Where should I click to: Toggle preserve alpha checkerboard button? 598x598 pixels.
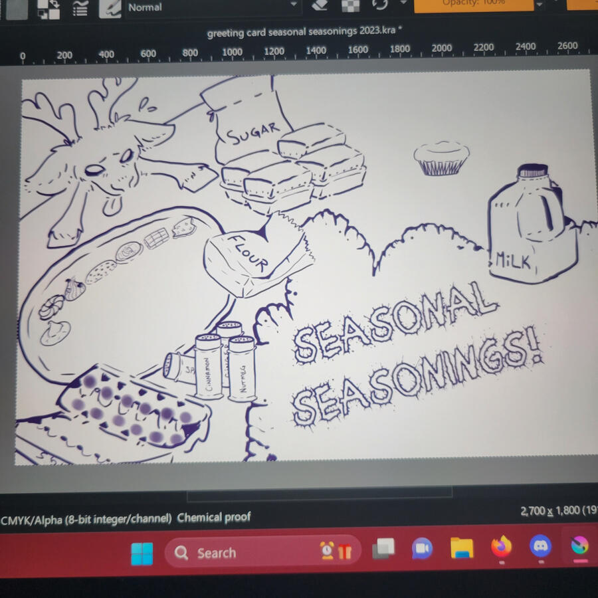(350, 5)
